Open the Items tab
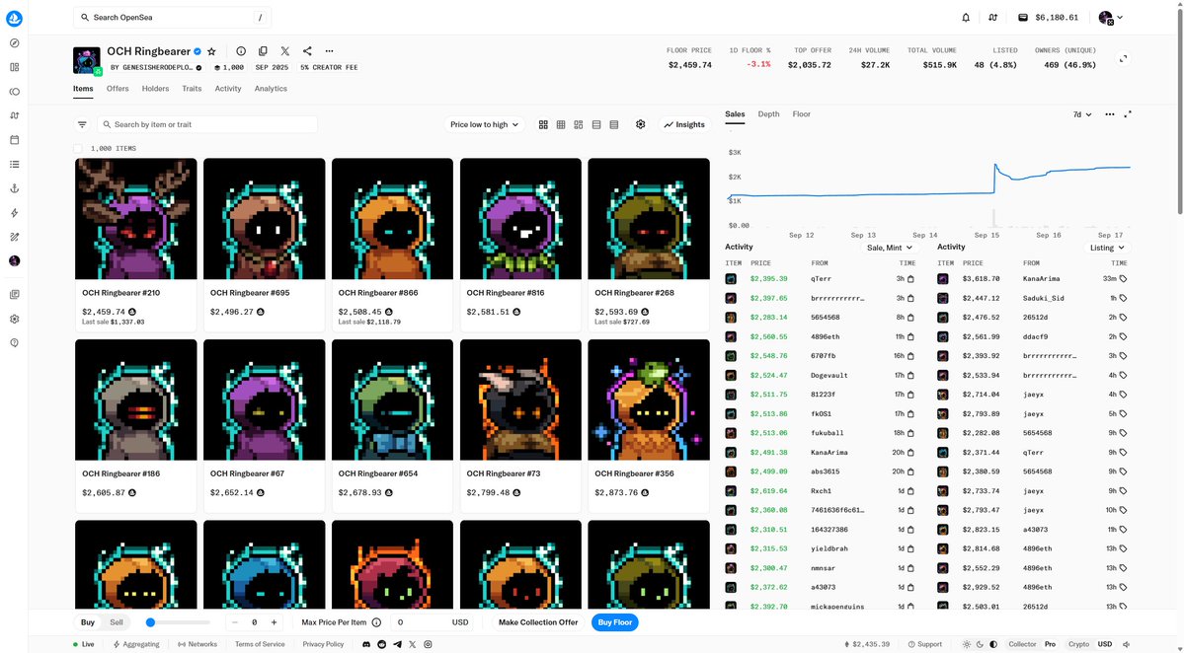The image size is (1184, 653). (x=83, y=89)
